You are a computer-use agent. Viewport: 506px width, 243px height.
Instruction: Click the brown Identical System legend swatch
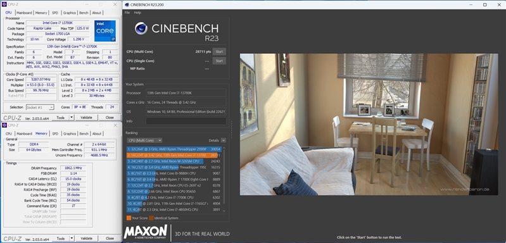[x=151, y=218]
